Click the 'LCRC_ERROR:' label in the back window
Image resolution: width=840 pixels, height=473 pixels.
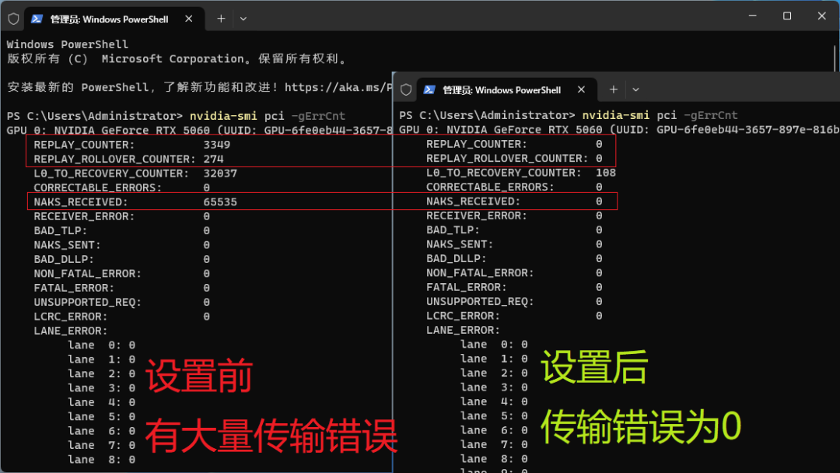point(71,317)
